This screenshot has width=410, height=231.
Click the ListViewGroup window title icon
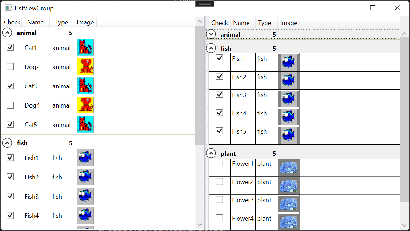tap(8, 8)
